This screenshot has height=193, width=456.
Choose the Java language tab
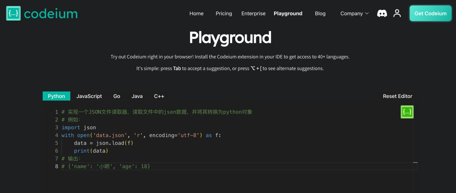137,96
